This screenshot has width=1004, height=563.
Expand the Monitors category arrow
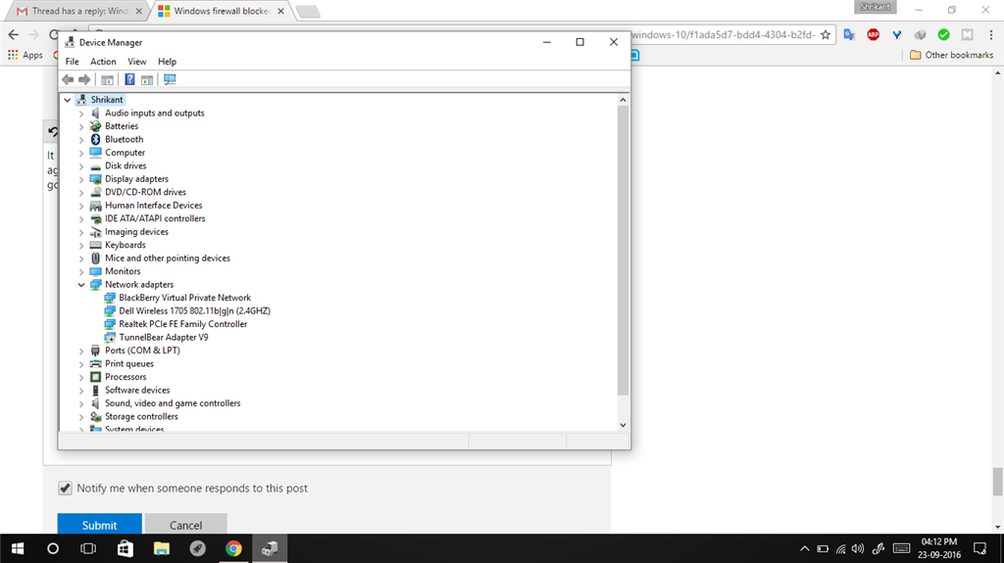81,271
